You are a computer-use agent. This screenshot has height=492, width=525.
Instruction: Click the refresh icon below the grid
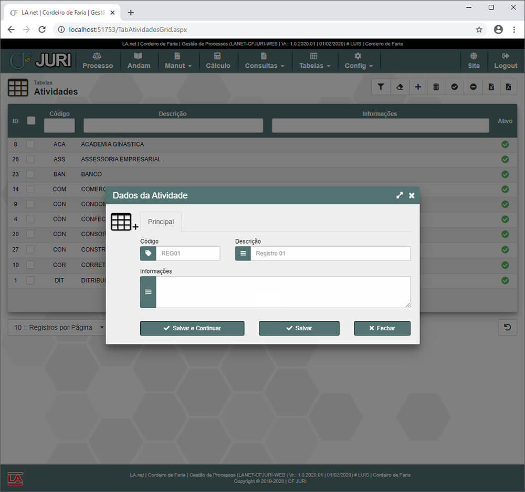[507, 327]
